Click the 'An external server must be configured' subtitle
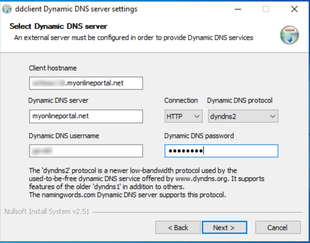The width and height of the screenshot is (310, 243). [x=134, y=37]
